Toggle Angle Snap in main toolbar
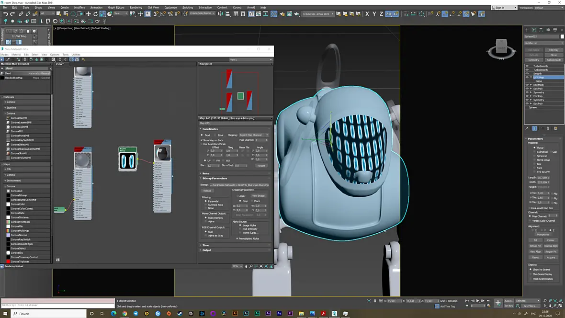 coord(163,14)
